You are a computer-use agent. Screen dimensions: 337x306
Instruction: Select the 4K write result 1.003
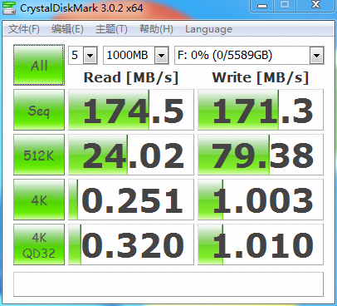[x=261, y=200]
